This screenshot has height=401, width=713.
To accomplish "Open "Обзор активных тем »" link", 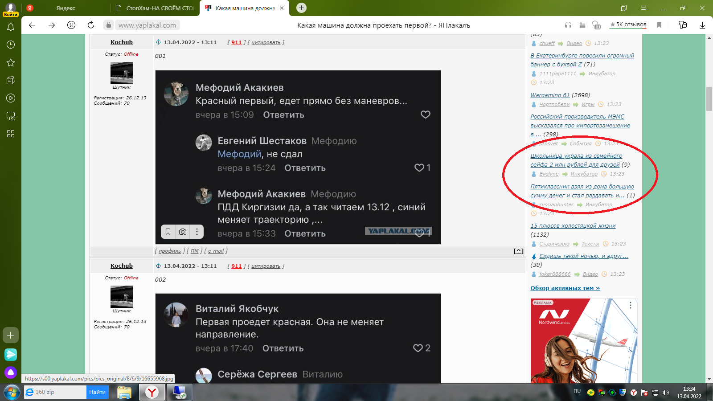I will (x=565, y=288).
